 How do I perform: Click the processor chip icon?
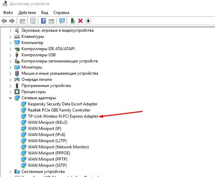point(17,92)
